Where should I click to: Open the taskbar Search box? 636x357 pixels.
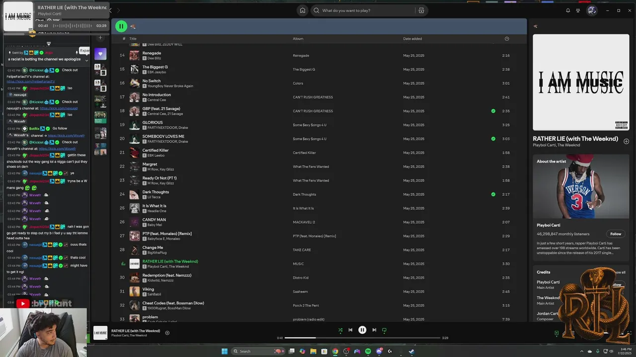pos(258,351)
